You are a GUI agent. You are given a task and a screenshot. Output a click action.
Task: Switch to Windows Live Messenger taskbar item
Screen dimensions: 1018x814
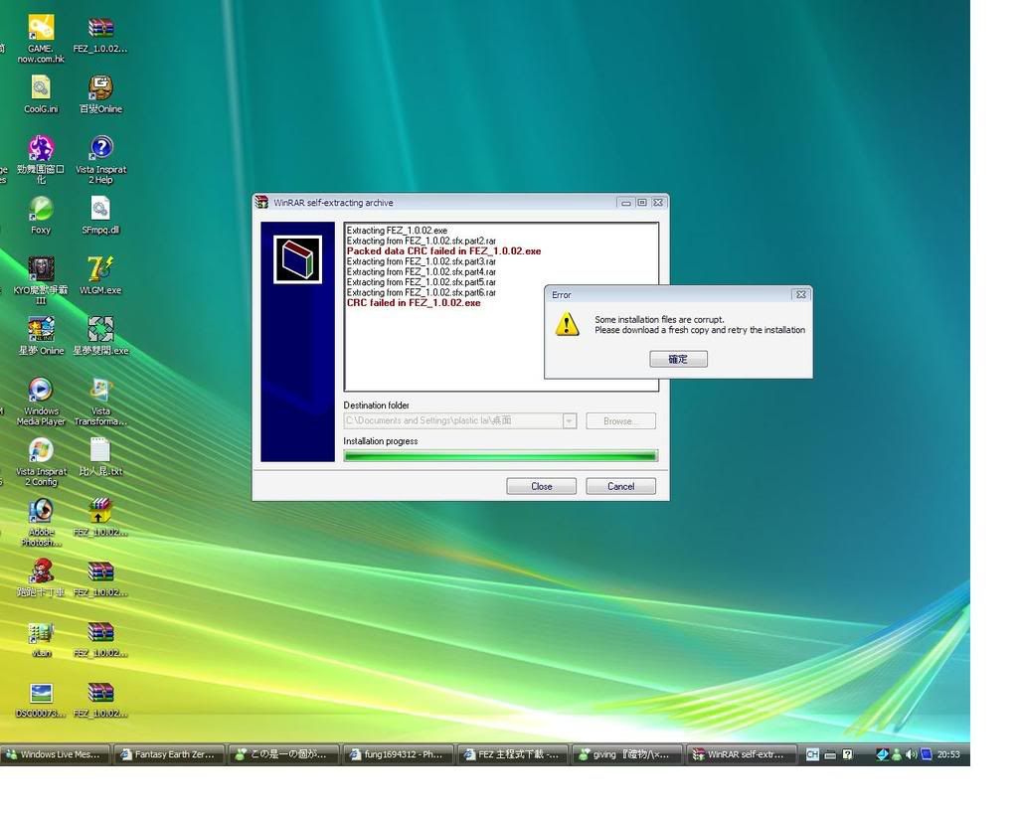pyautogui.click(x=54, y=754)
